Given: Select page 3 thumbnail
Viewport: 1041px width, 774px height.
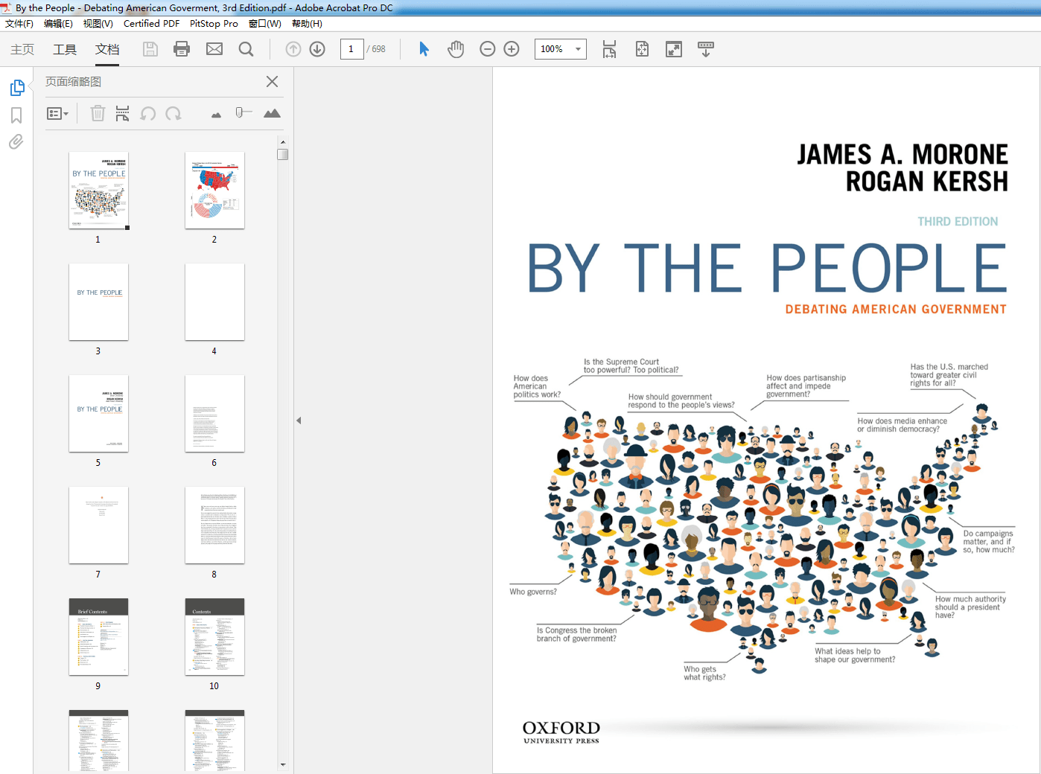Looking at the screenshot, I should 98,302.
